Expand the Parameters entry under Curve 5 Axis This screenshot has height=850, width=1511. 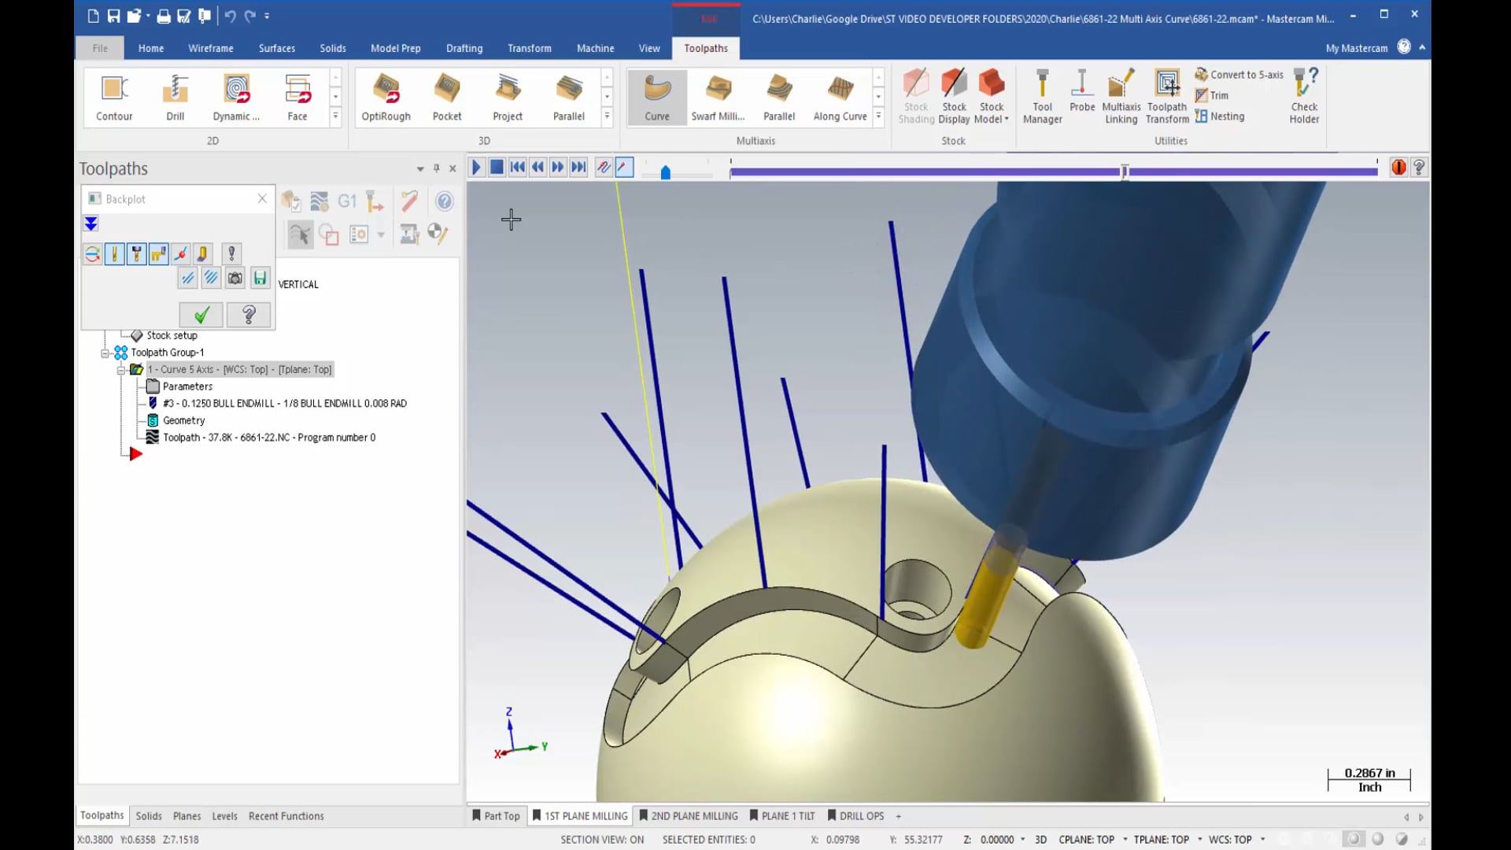187,385
